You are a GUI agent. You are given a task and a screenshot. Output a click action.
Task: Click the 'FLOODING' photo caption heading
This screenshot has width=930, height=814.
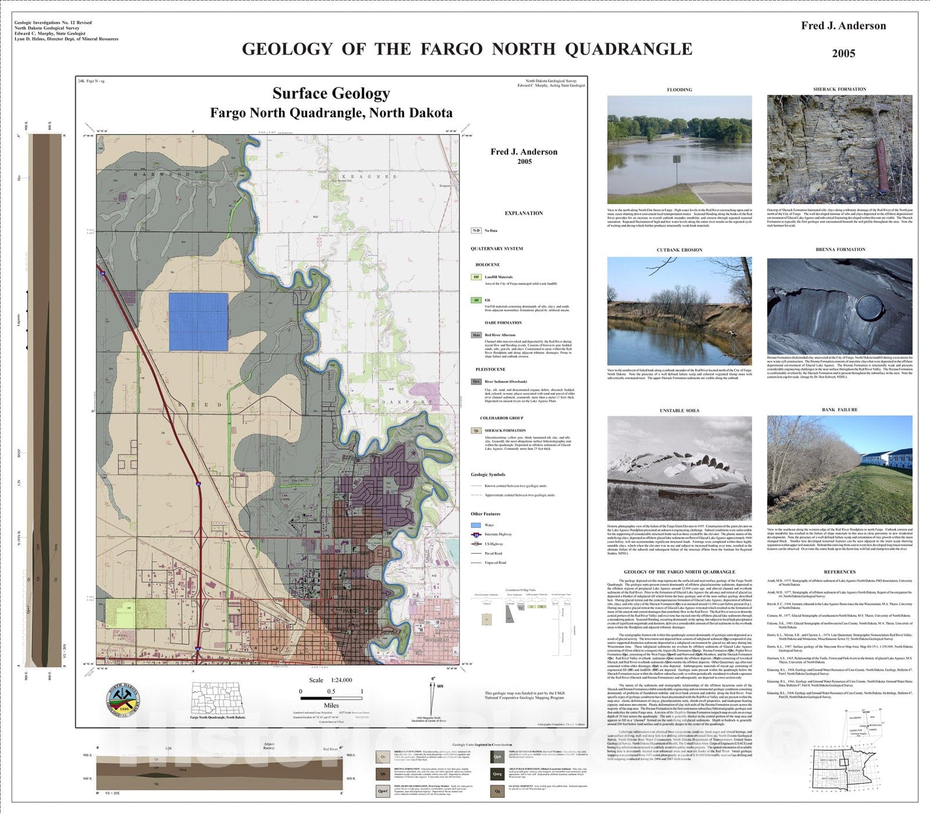click(679, 90)
